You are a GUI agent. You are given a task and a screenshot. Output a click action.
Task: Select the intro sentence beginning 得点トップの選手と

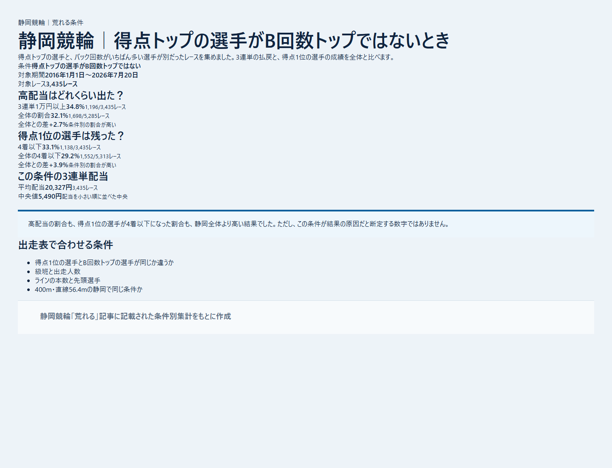tap(207, 57)
